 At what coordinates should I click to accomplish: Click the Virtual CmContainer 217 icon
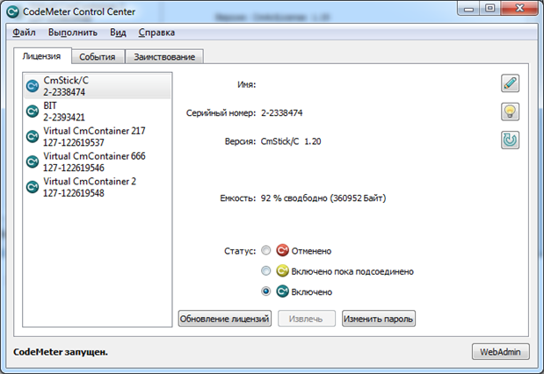pyautogui.click(x=33, y=136)
